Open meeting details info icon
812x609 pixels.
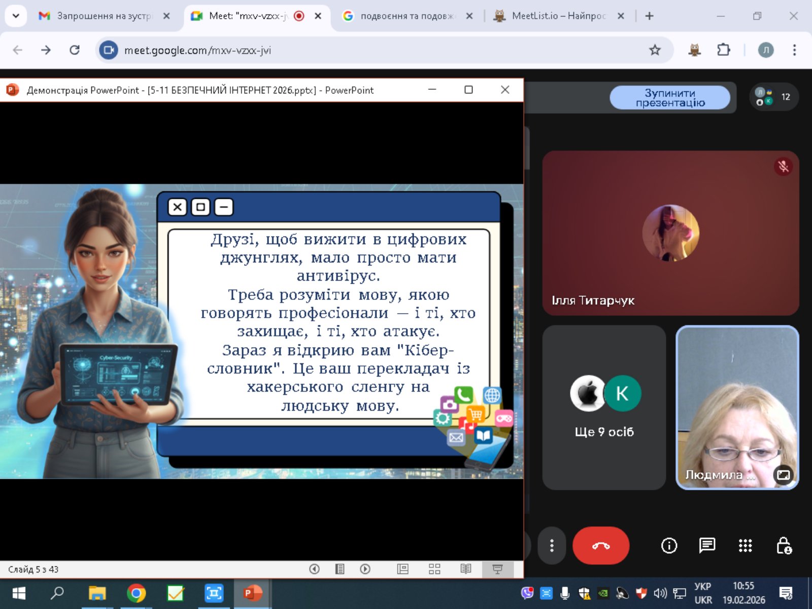point(669,546)
